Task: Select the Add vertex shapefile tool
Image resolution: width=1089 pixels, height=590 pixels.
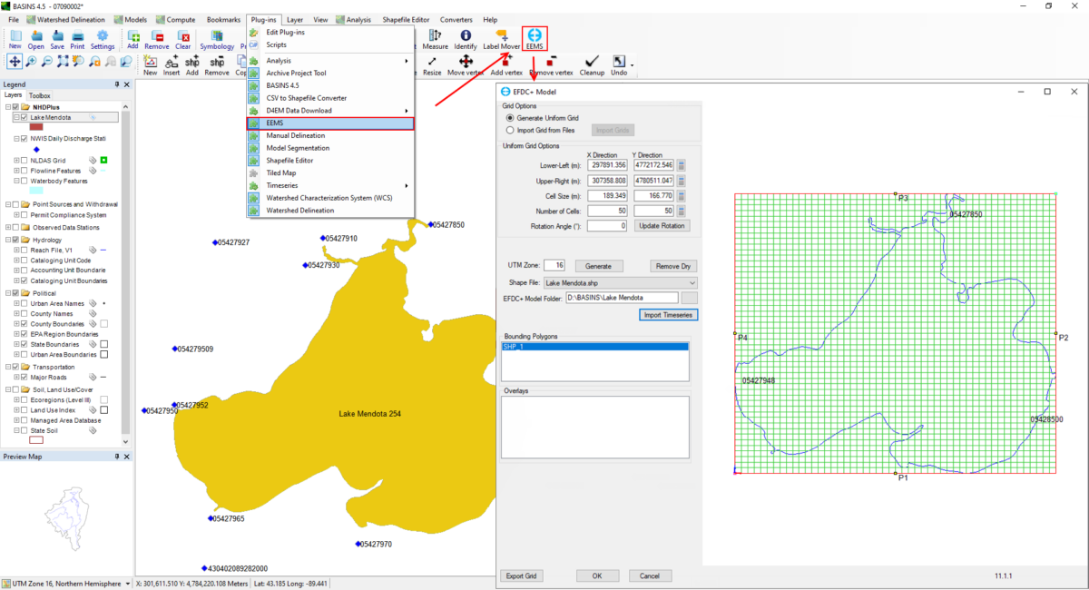Action: pos(505,61)
